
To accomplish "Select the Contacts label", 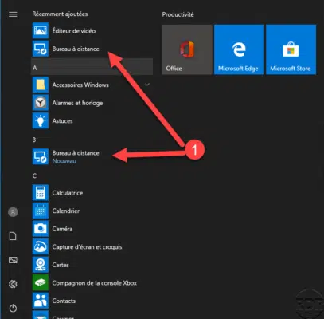I will (64, 301).
